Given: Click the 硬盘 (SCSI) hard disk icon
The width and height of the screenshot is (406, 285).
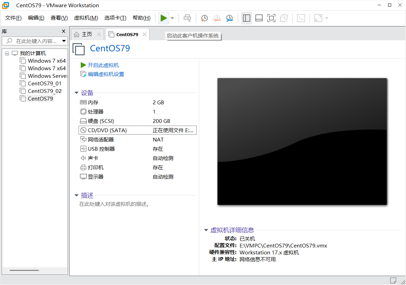Looking at the screenshot, I should point(83,121).
